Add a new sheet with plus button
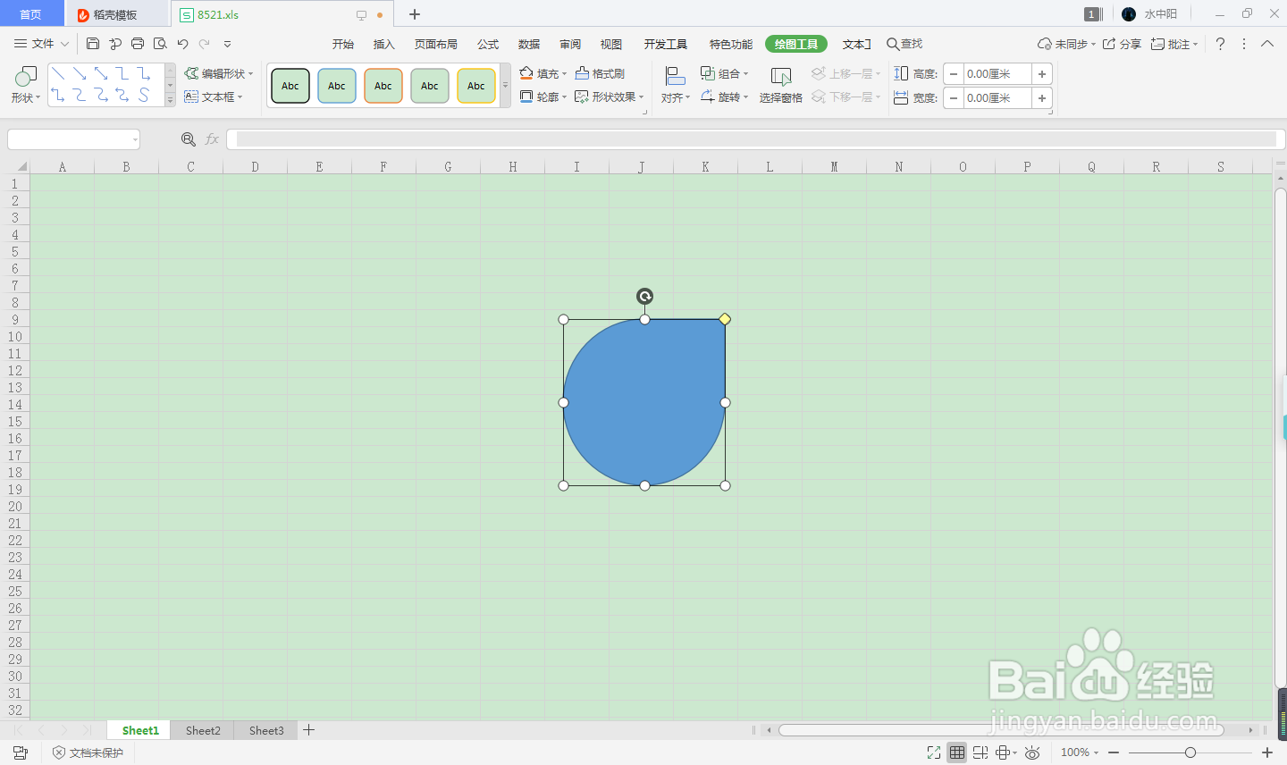Viewport: 1287px width, 765px height. tap(308, 730)
